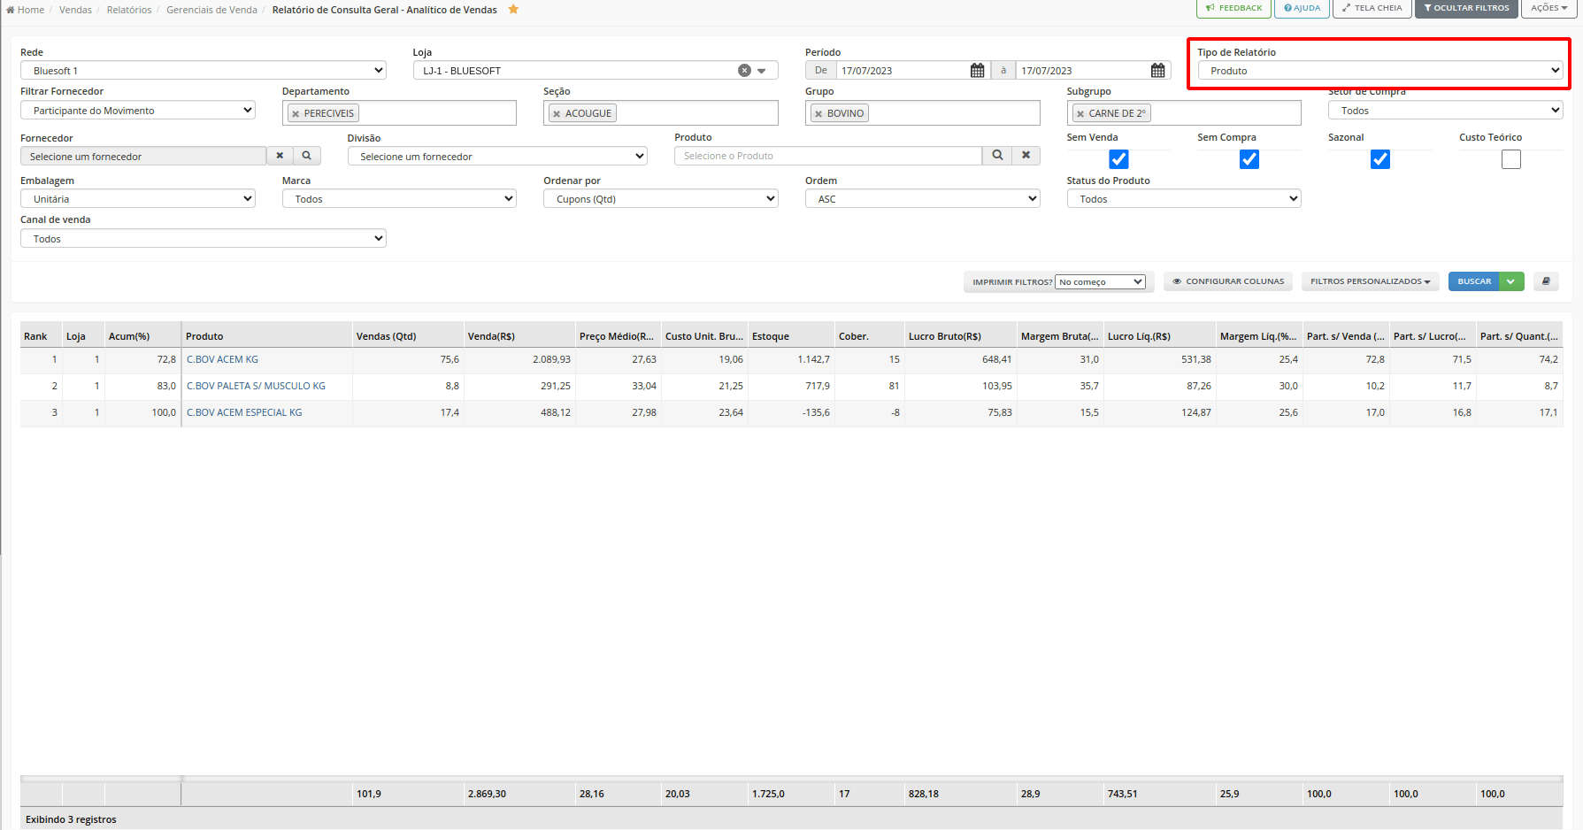Toggle the Sem Venda checkbox
1583x830 pixels.
[x=1118, y=159]
